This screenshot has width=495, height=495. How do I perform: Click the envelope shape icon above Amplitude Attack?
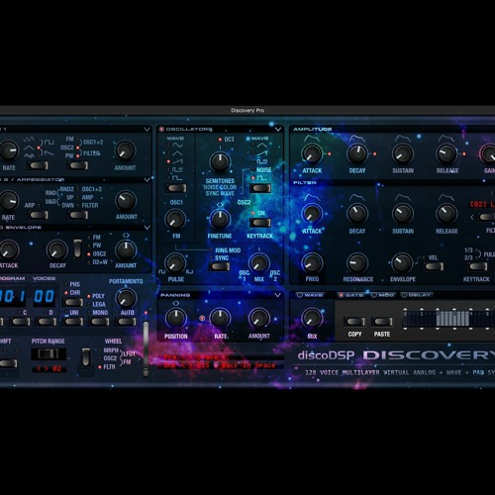click(312, 139)
